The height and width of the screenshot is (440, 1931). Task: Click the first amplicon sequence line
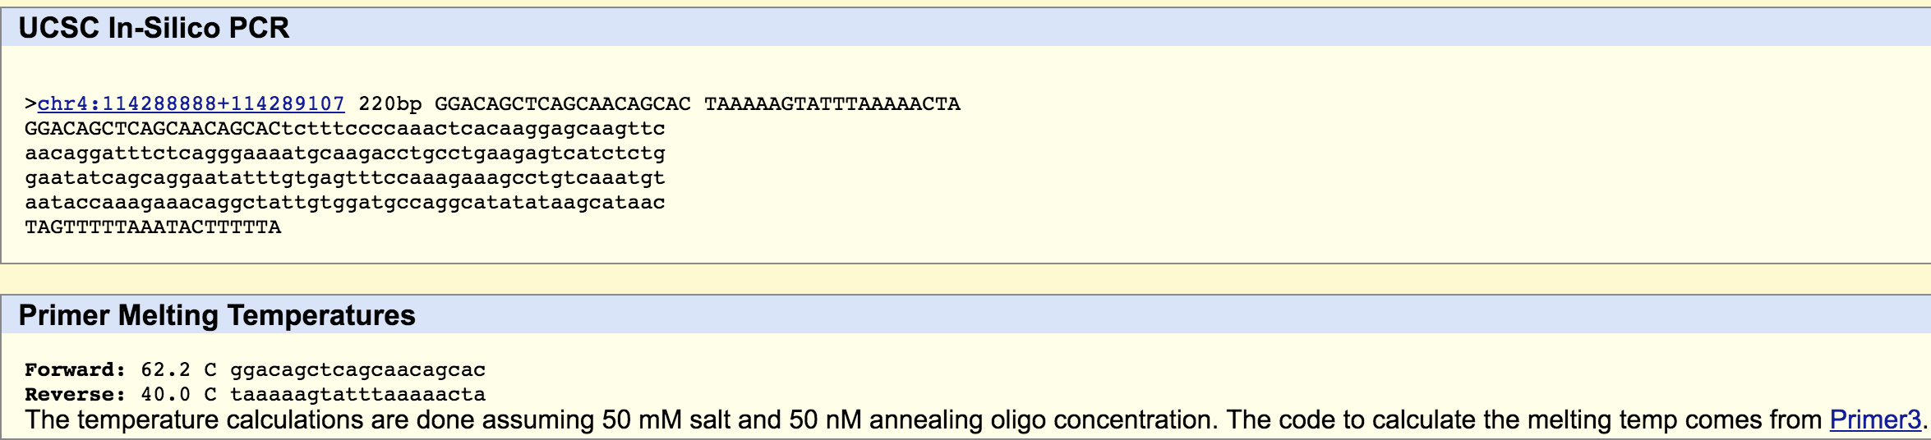pyautogui.click(x=345, y=129)
